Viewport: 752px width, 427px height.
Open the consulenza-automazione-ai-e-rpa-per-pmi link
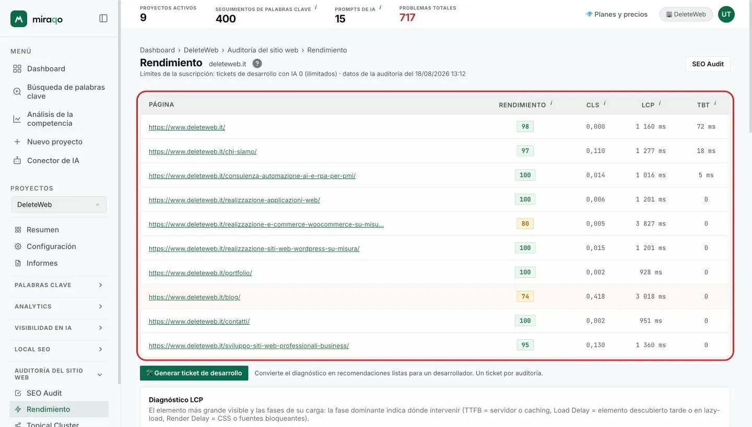pos(252,176)
